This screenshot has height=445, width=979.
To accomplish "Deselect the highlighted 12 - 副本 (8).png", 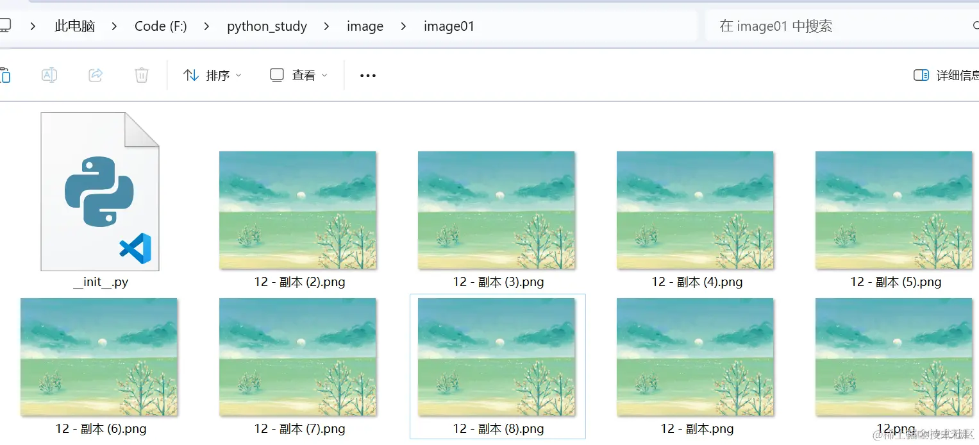I will (x=497, y=357).
